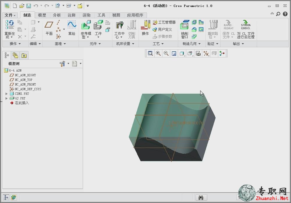Click the saved views camera icon

coord(198,54)
